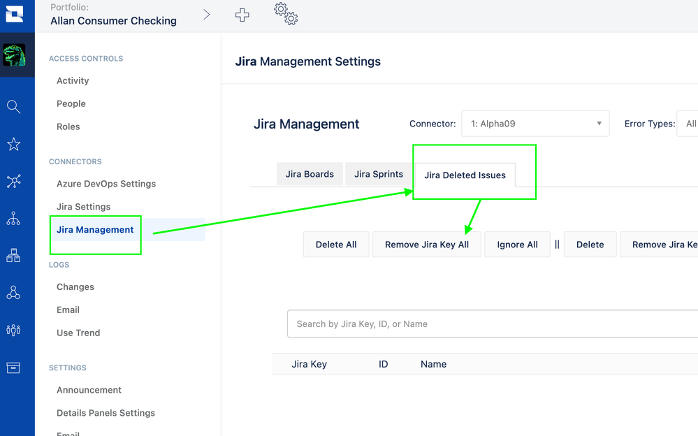
Task: Open the three connected circles icon
Action: point(13,293)
